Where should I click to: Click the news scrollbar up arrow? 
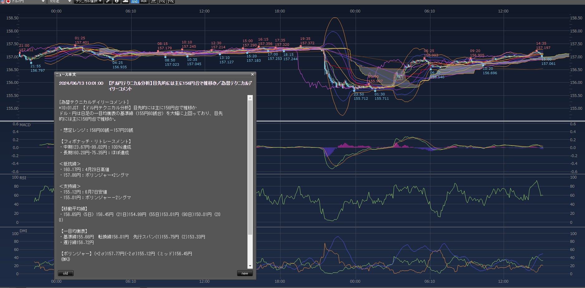[250, 98]
